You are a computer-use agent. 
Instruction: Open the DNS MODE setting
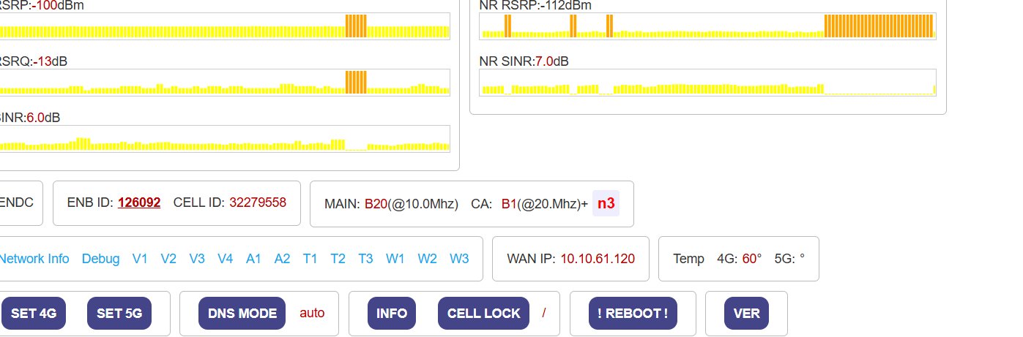(x=242, y=314)
